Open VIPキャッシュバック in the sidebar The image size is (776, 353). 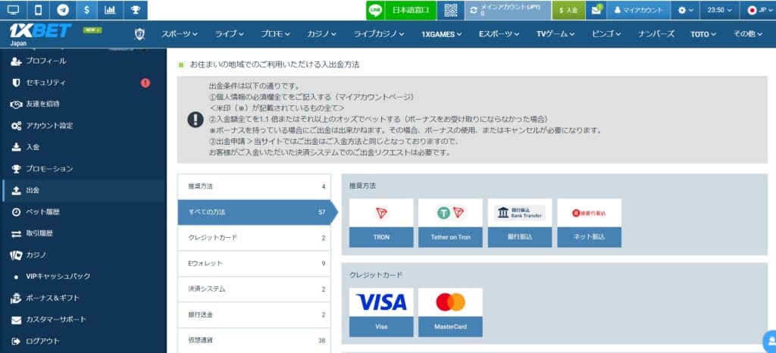coord(83,276)
